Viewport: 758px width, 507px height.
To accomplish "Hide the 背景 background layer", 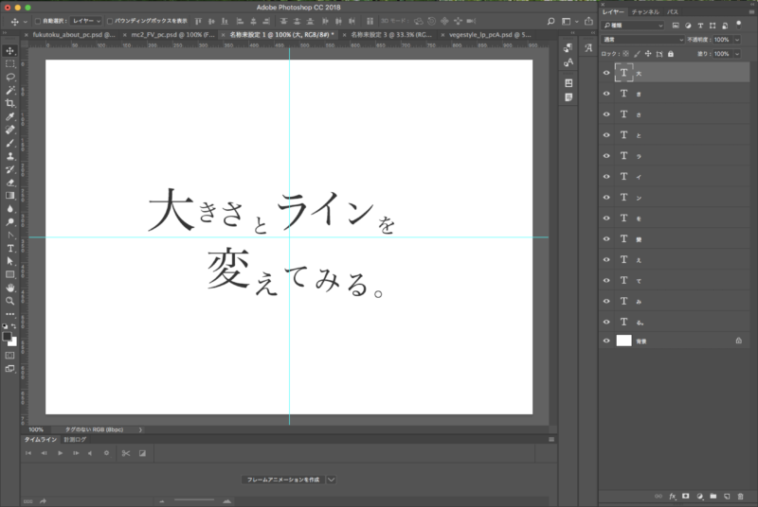I will click(606, 341).
